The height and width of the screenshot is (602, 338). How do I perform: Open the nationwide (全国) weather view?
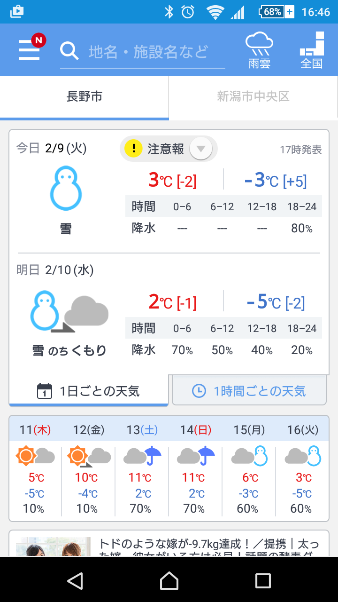pyautogui.click(x=312, y=50)
